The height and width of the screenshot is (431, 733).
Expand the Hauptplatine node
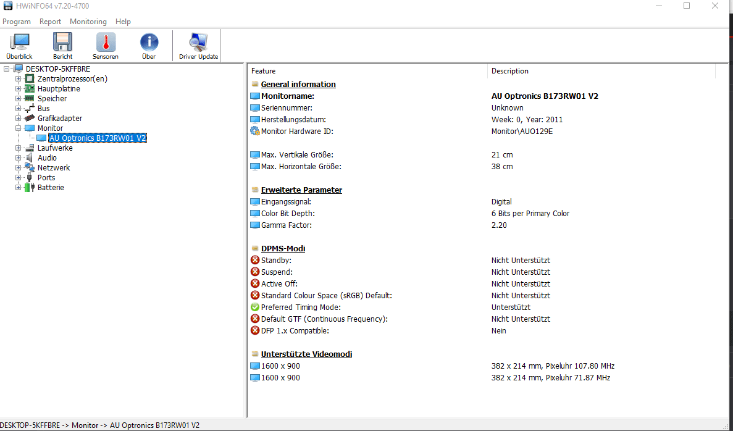pyautogui.click(x=19, y=89)
